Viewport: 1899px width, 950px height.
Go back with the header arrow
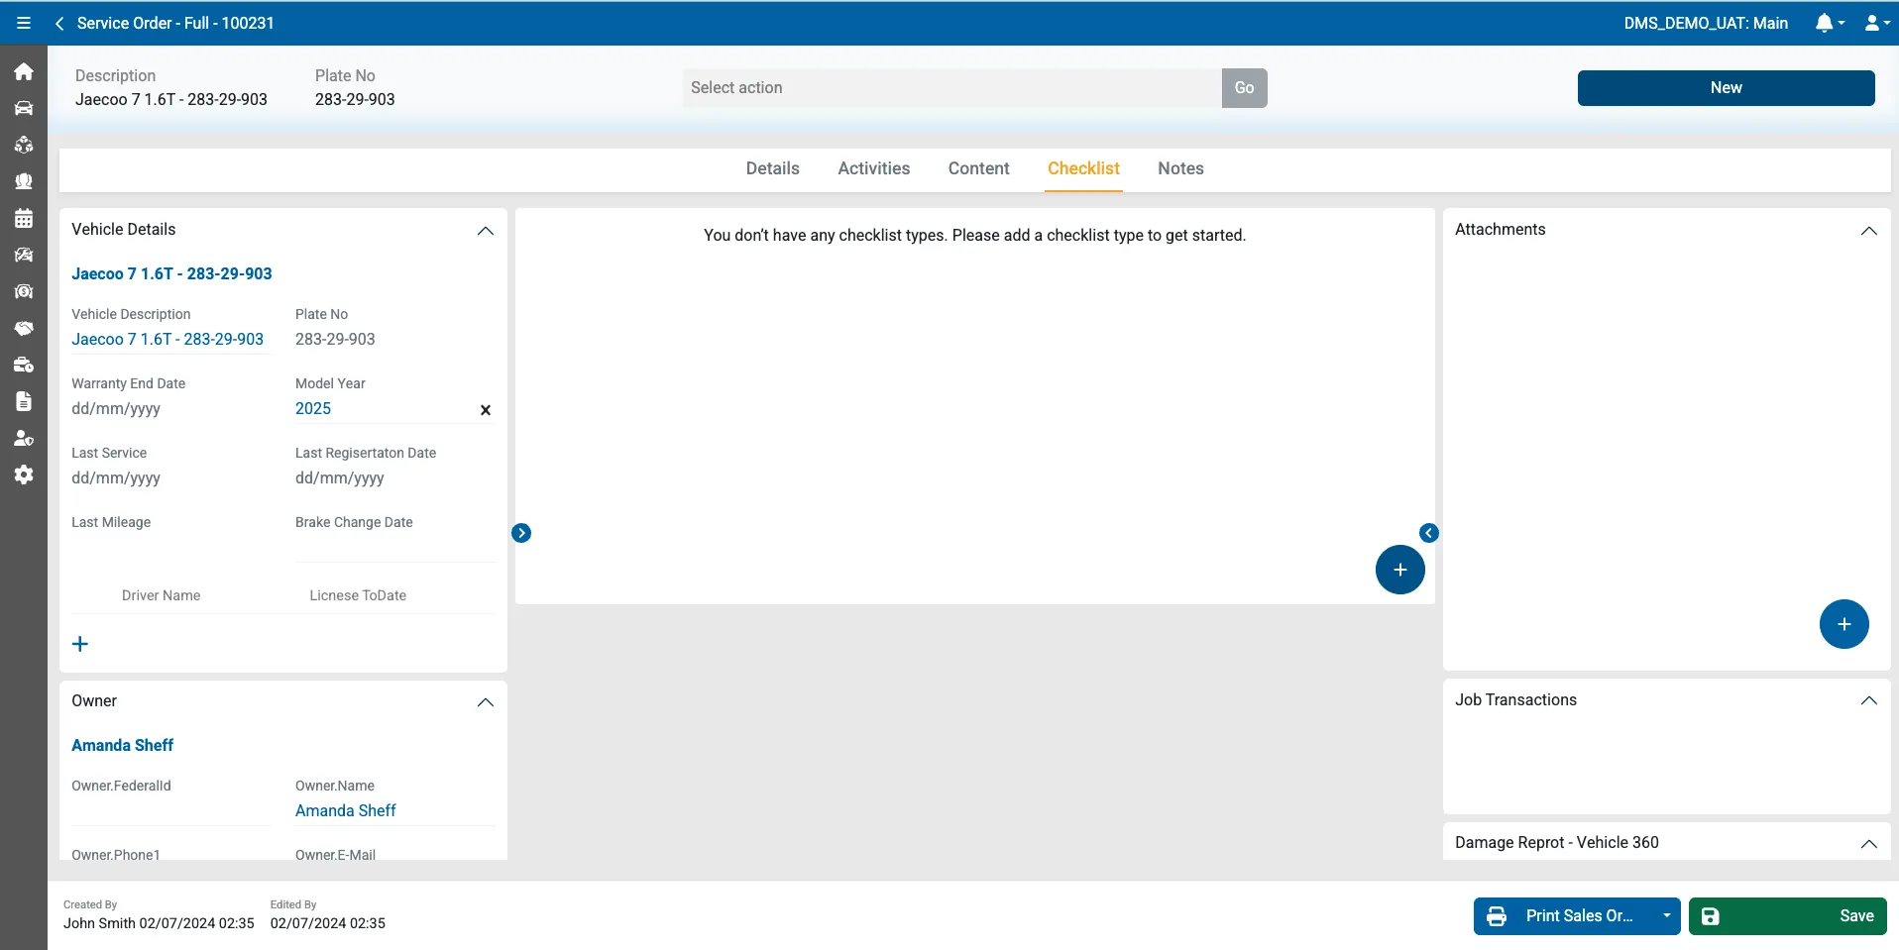click(59, 23)
